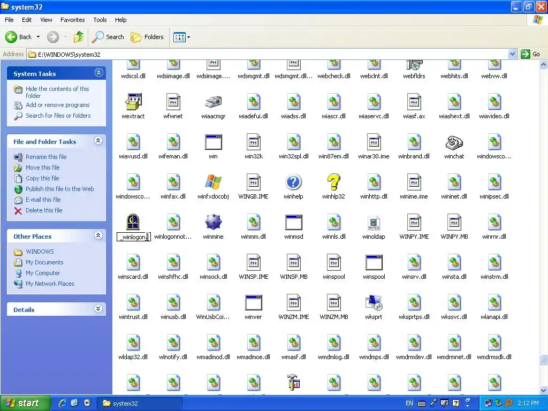548x411 pixels.
Task: Collapse the File and Folder Tasks panel
Action: 98,141
